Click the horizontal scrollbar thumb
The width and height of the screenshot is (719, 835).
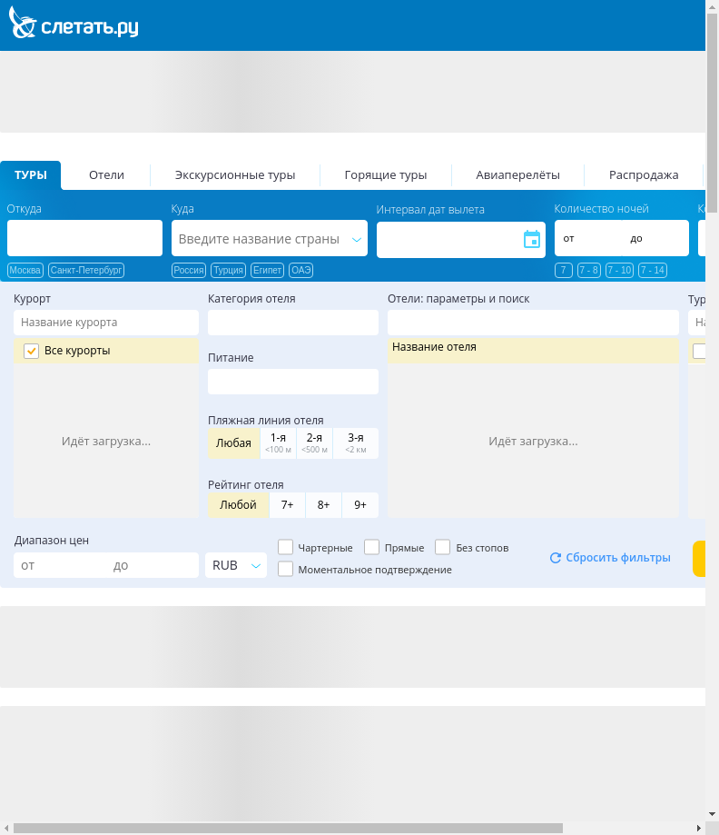pyautogui.click(x=288, y=828)
